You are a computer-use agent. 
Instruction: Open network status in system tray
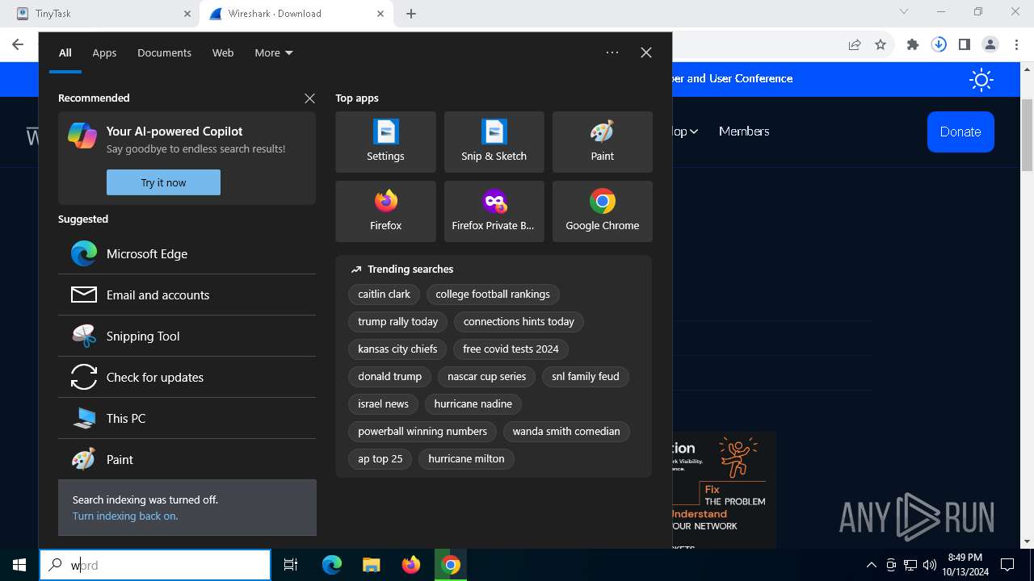coord(910,565)
